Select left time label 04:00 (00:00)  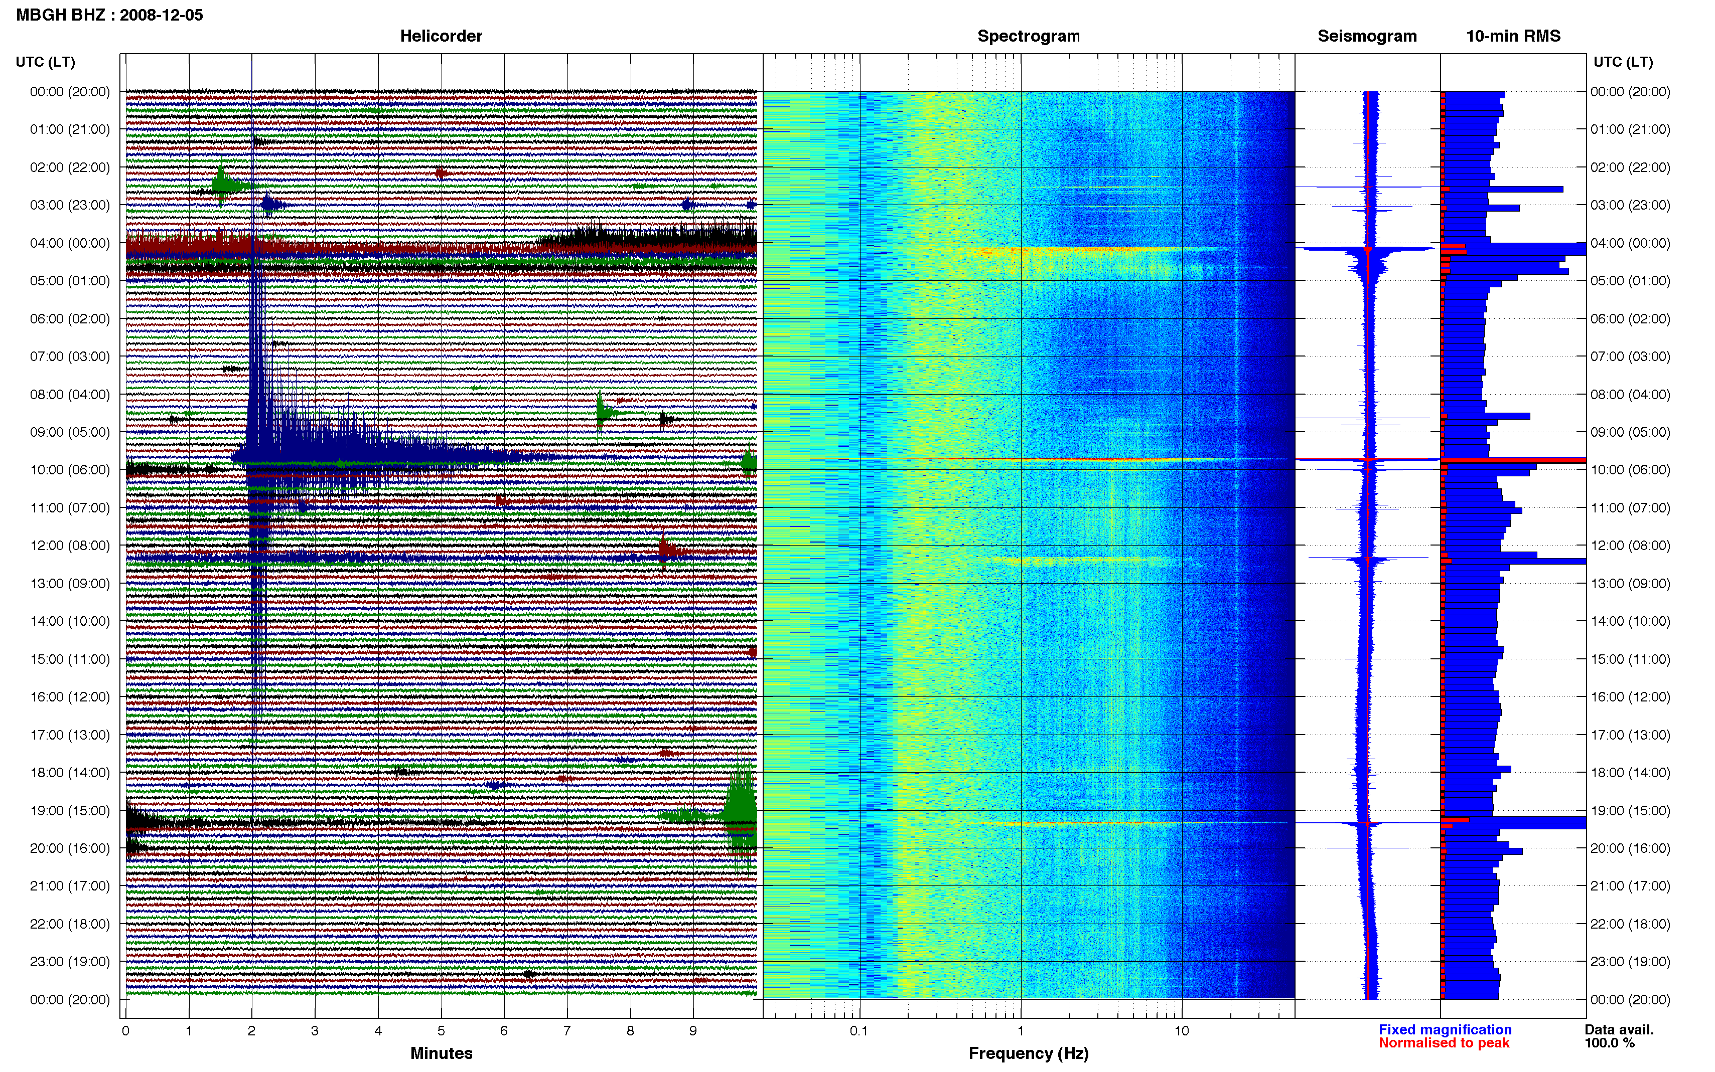click(x=70, y=243)
